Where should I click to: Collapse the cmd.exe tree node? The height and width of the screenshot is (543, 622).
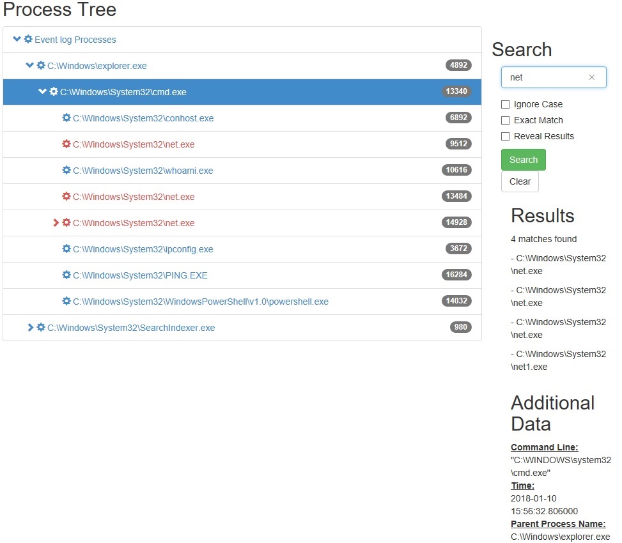point(42,91)
